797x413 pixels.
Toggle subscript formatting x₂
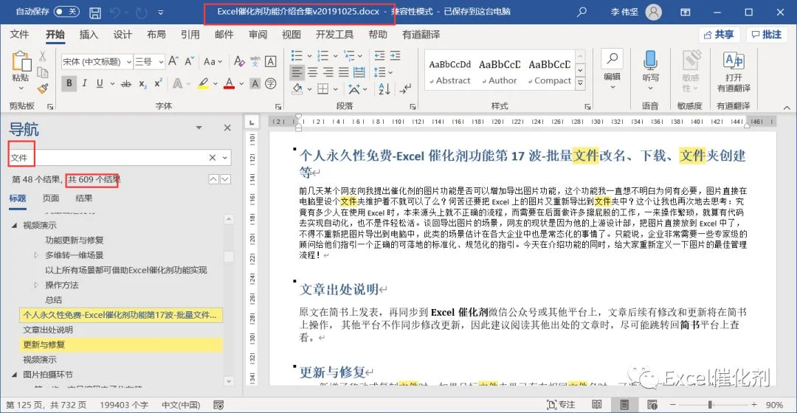143,84
